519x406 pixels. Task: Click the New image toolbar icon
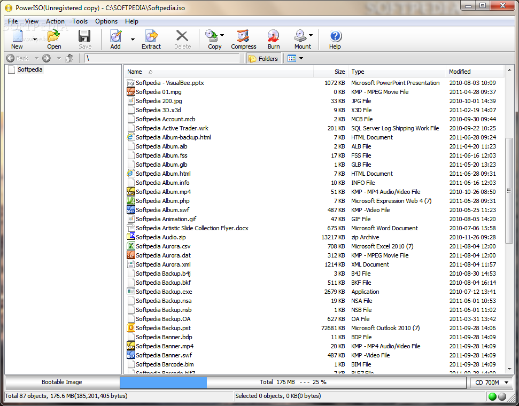pyautogui.click(x=17, y=36)
